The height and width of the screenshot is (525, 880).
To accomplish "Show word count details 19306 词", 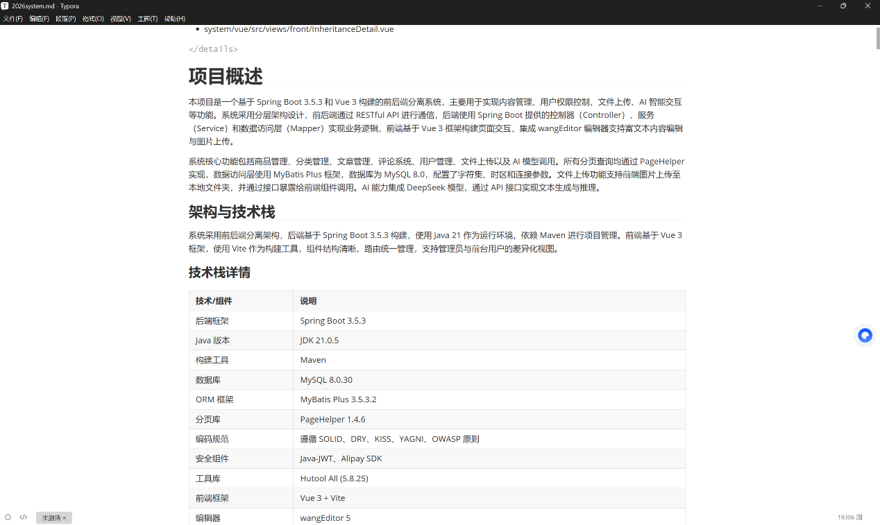I will [x=849, y=517].
